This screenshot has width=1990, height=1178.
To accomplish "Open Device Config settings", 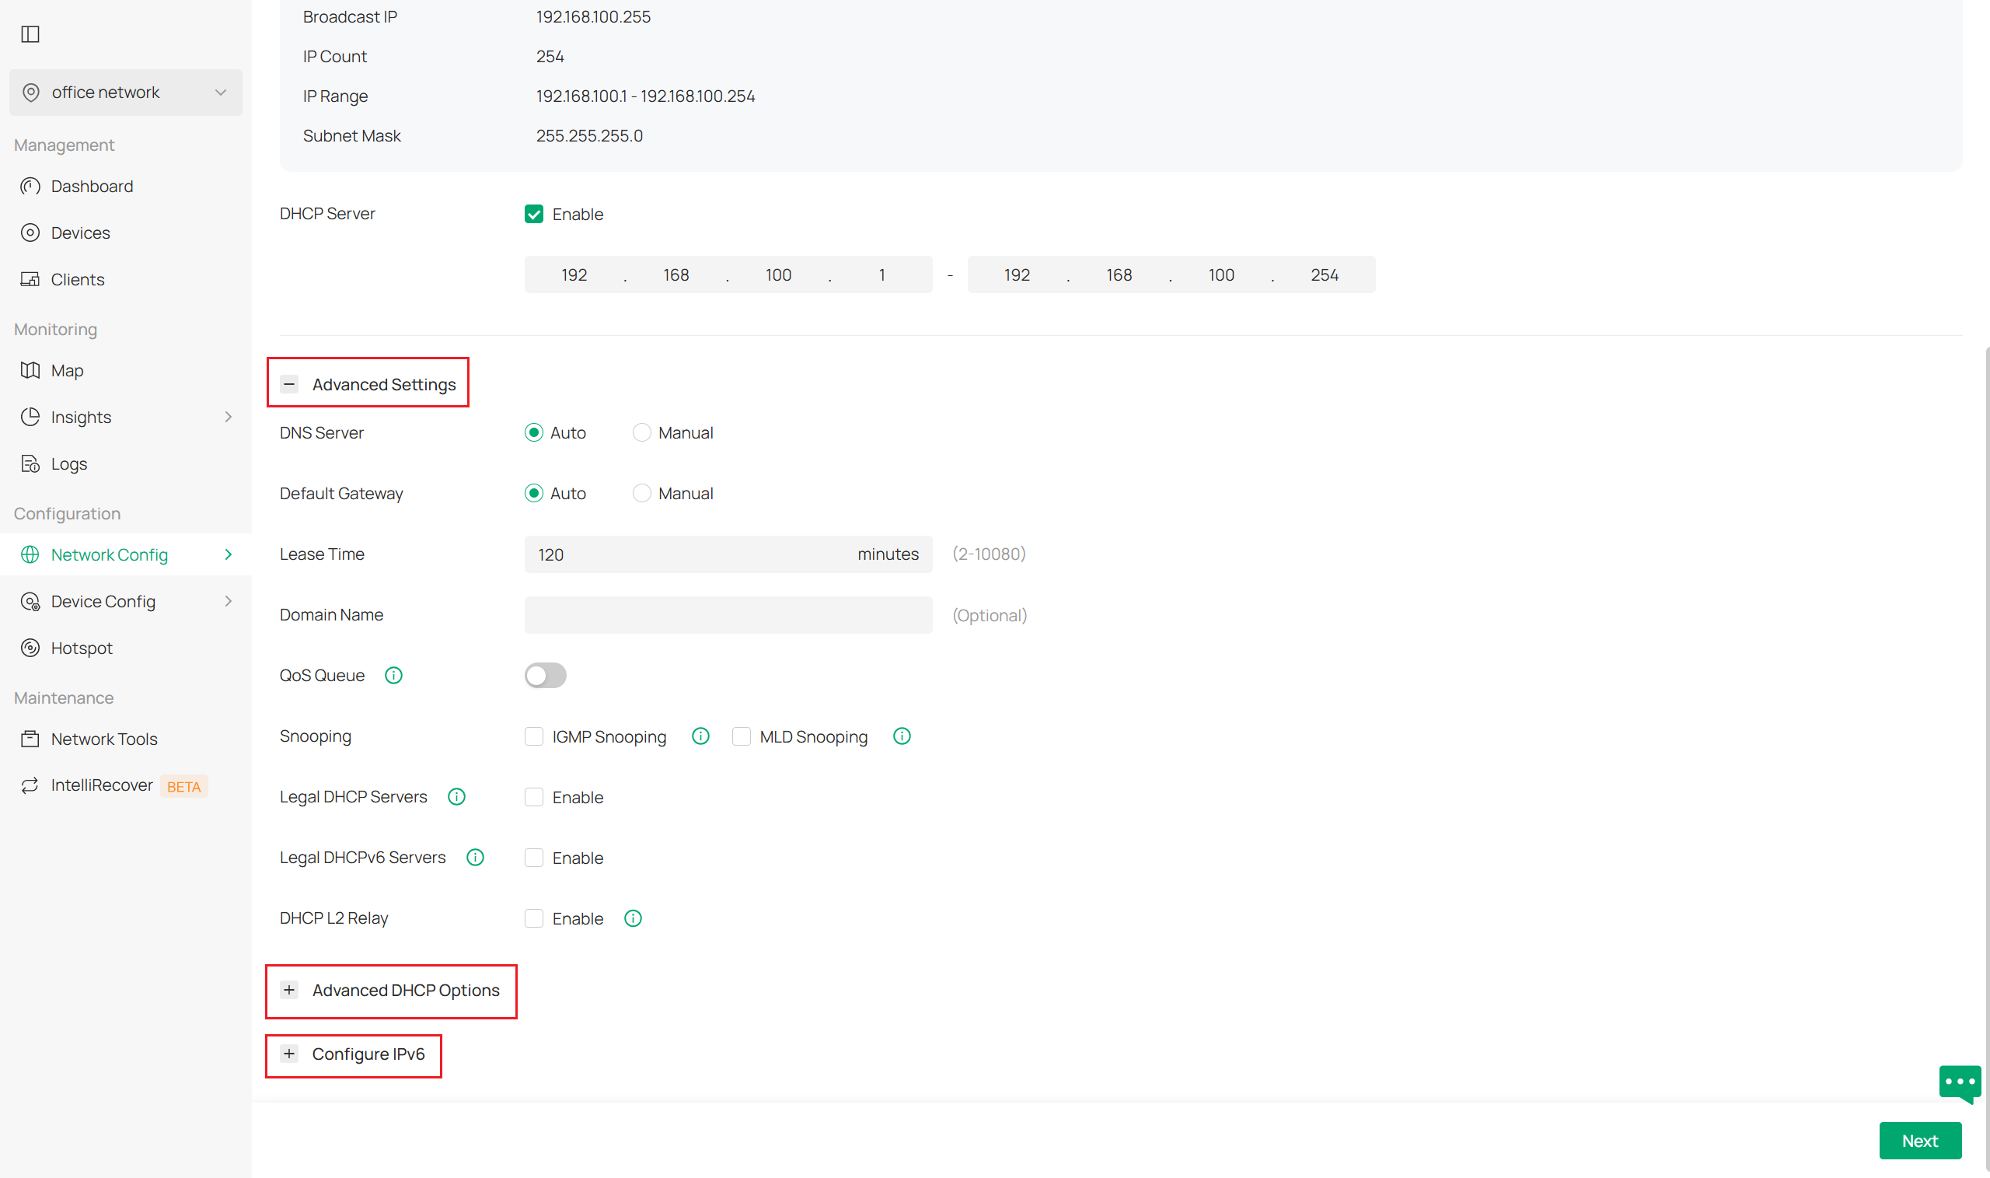I will (x=103, y=601).
